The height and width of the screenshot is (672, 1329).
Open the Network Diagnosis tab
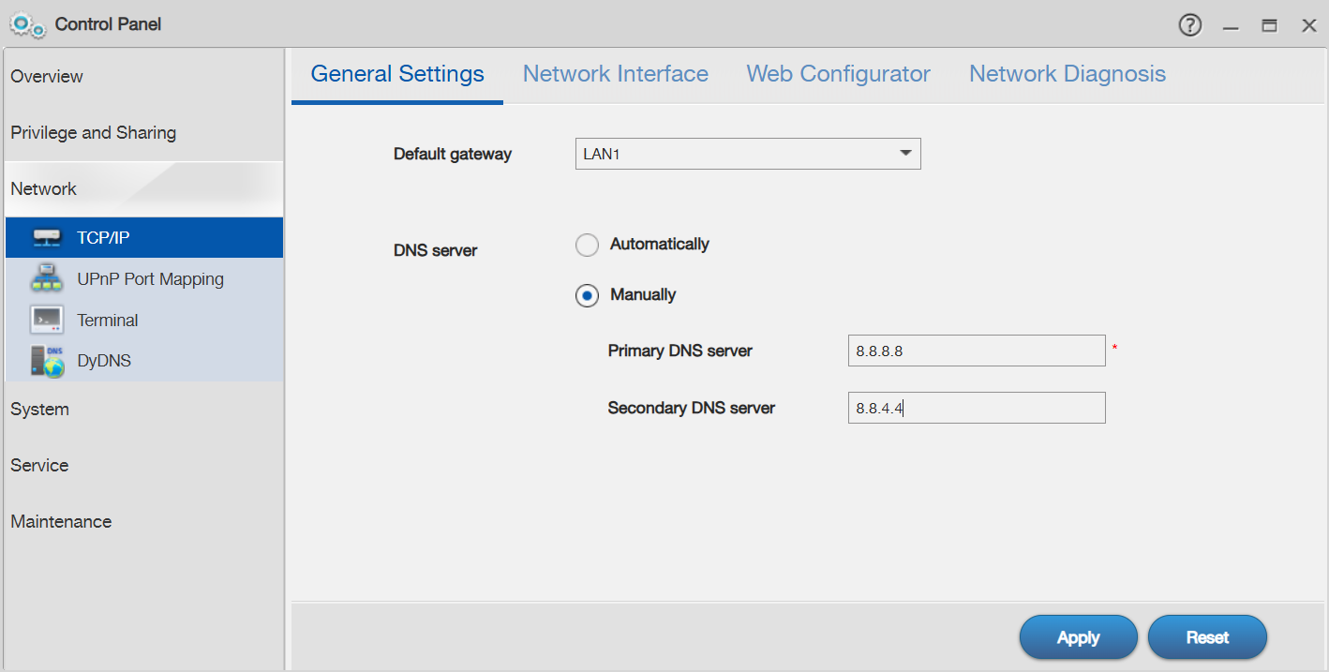[x=1068, y=74]
